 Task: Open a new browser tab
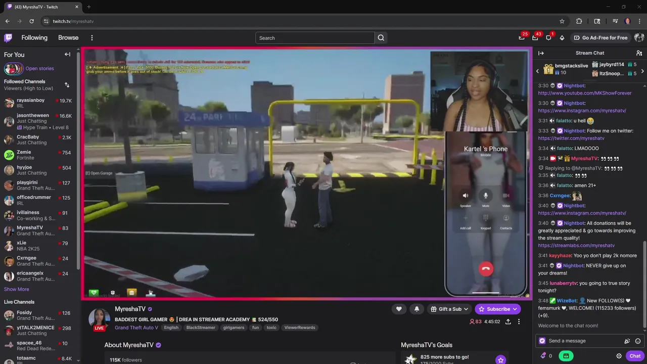click(88, 7)
